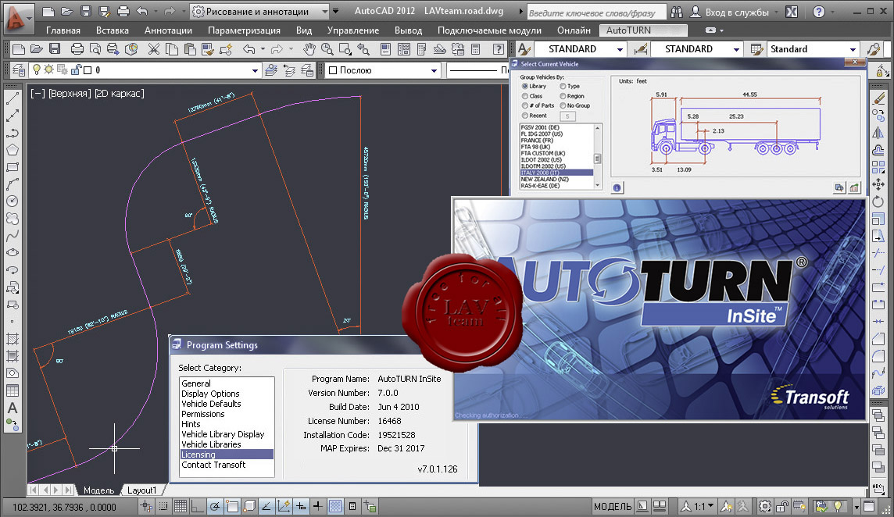The image size is (894, 517).
Task: Open the Вставка ribbon tab
Action: pos(113,30)
